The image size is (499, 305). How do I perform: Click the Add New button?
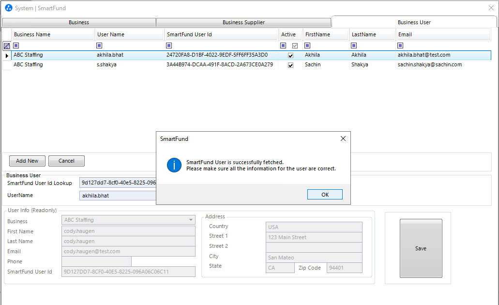[28, 161]
